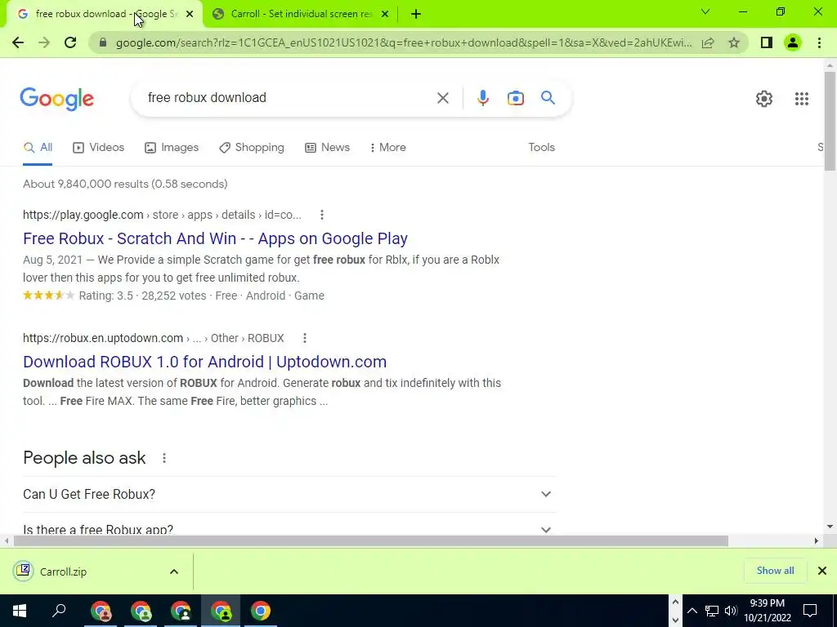Open search Tools
The height and width of the screenshot is (627, 837).
541,147
